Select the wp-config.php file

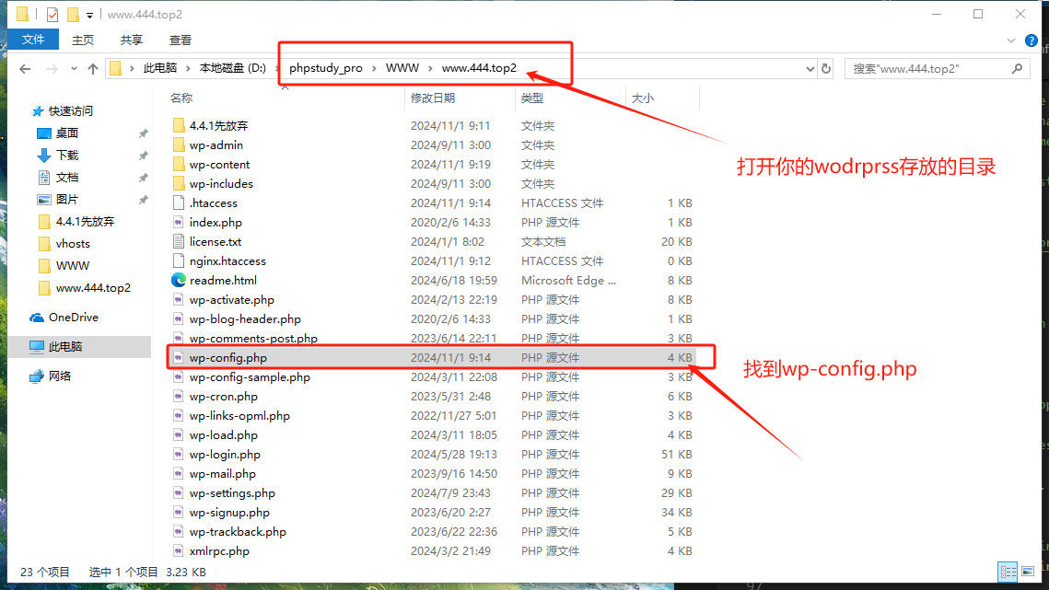(227, 358)
